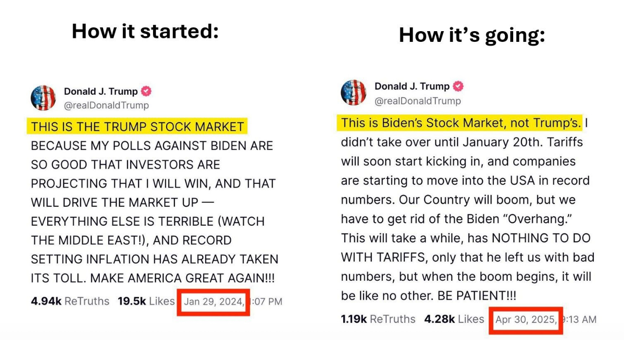The height and width of the screenshot is (340, 624).
Task: Click the "How it started:" heading
Action: [145, 32]
